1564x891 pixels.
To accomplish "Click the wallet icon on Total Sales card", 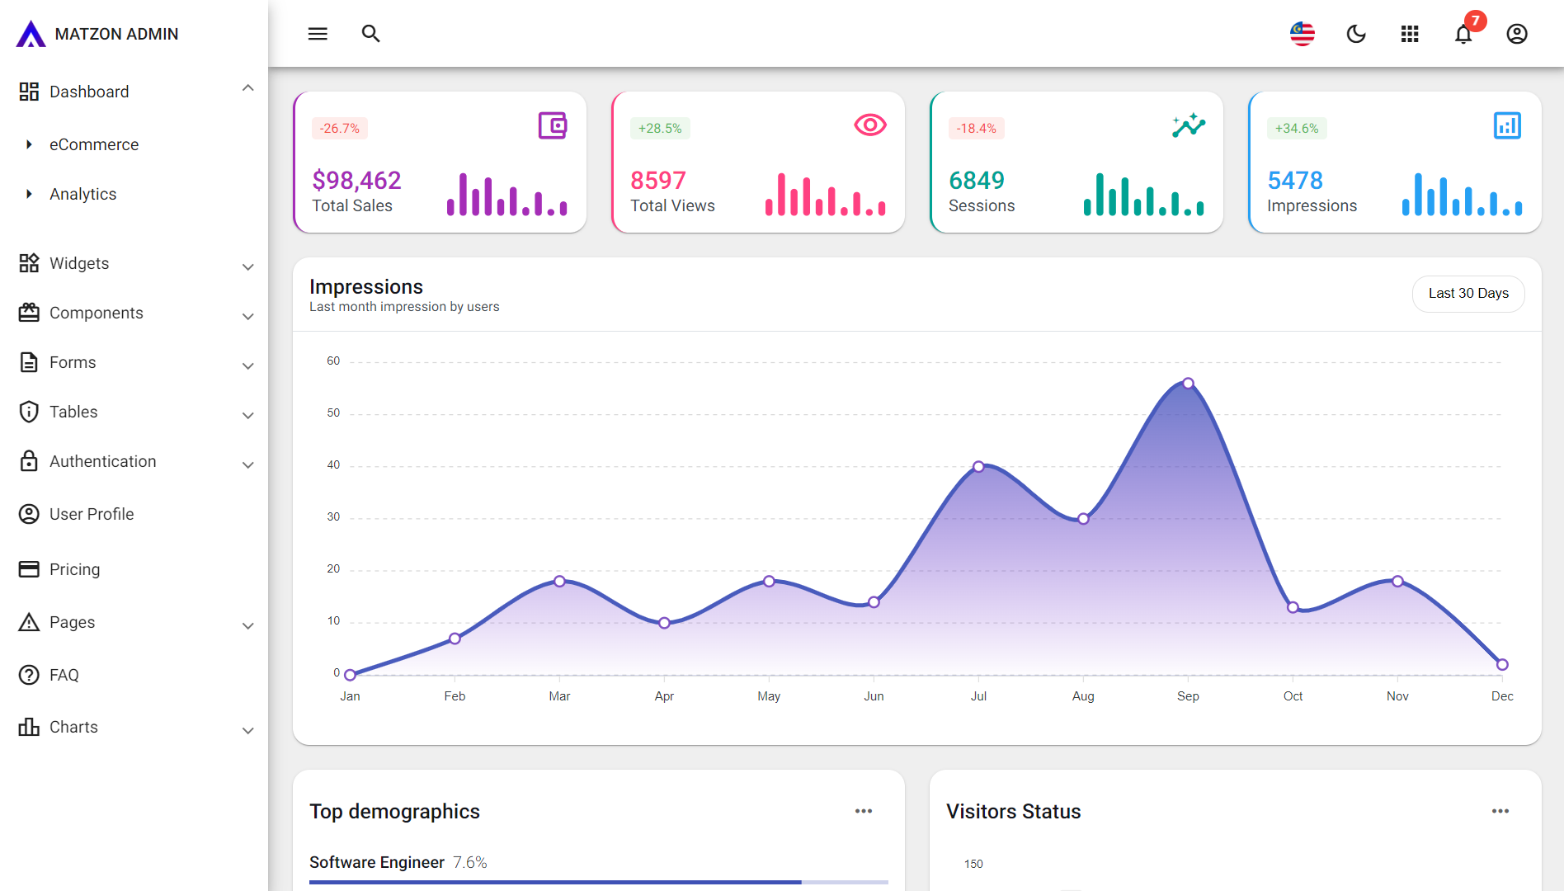I will click(x=551, y=125).
